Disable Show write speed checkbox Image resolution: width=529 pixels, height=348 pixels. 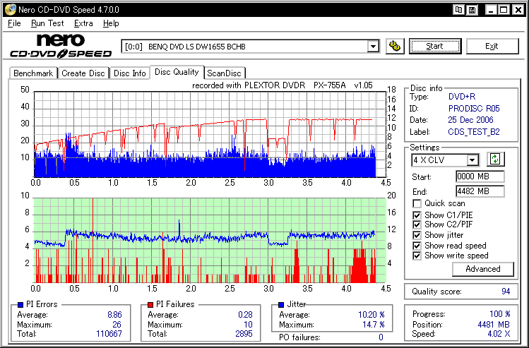pyautogui.click(x=417, y=256)
